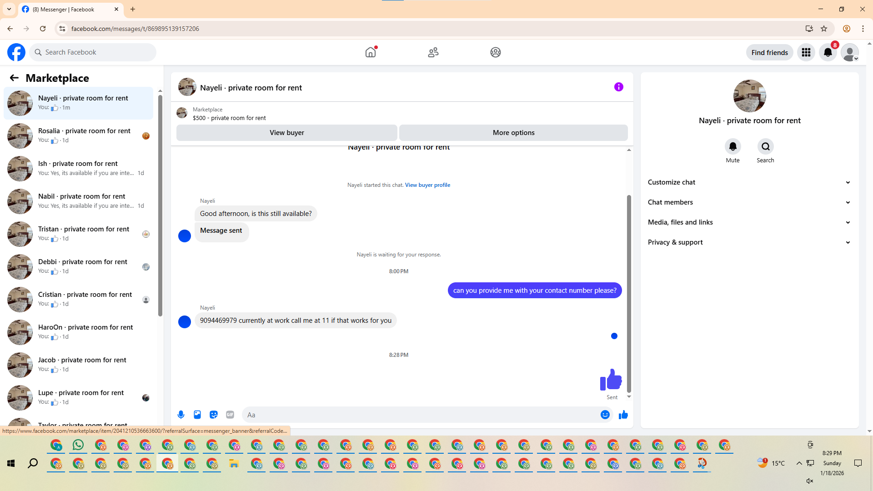Open the purple conversation information icon
The height and width of the screenshot is (491, 873).
618,87
